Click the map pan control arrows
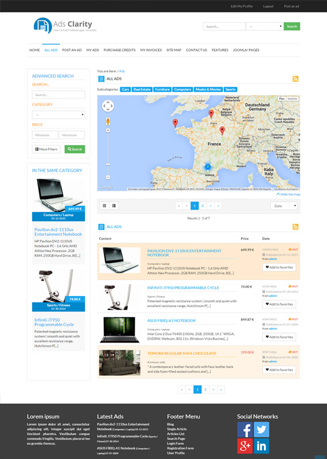Screen dimensions: 327x459 [108, 106]
